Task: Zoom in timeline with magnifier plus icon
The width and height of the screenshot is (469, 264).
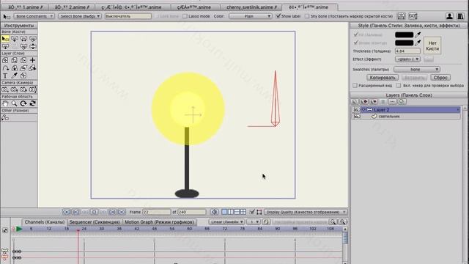Action: coord(342,221)
